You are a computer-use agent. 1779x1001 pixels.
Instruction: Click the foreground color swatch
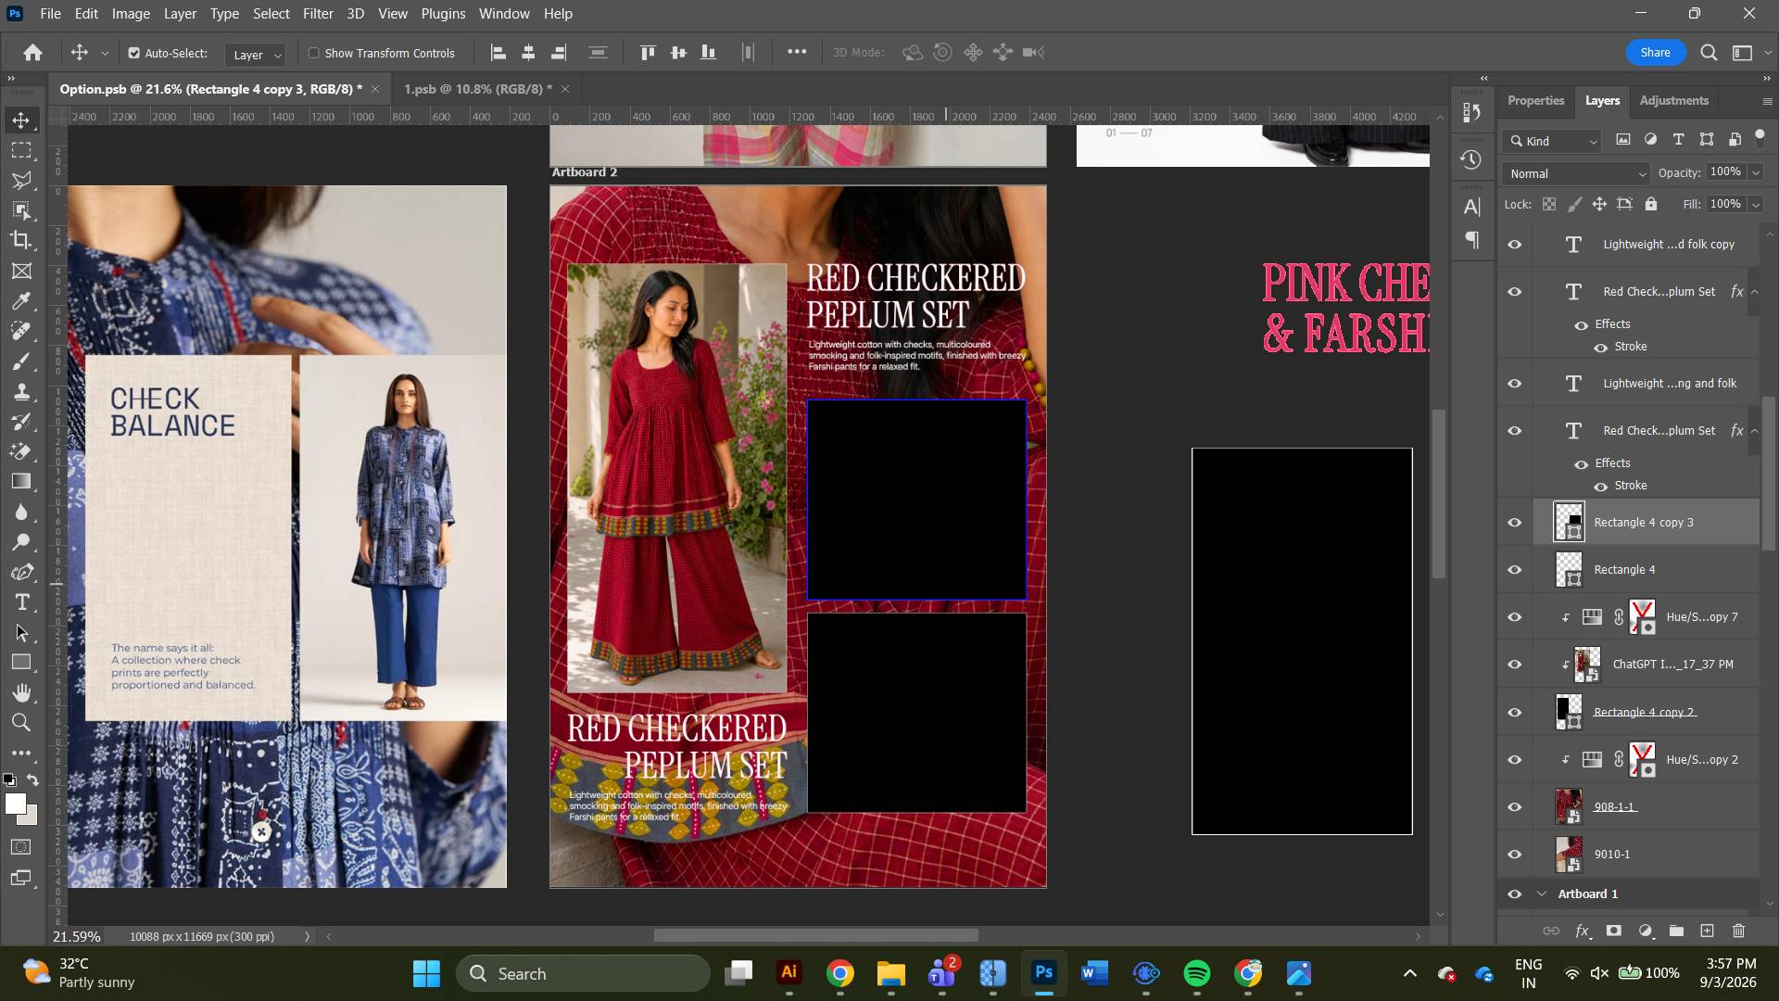[15, 805]
